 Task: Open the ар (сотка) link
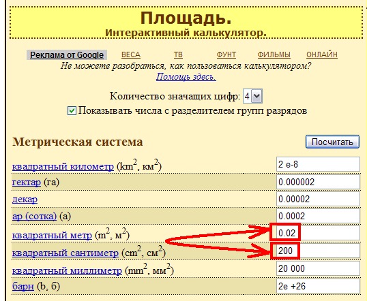coord(34,216)
